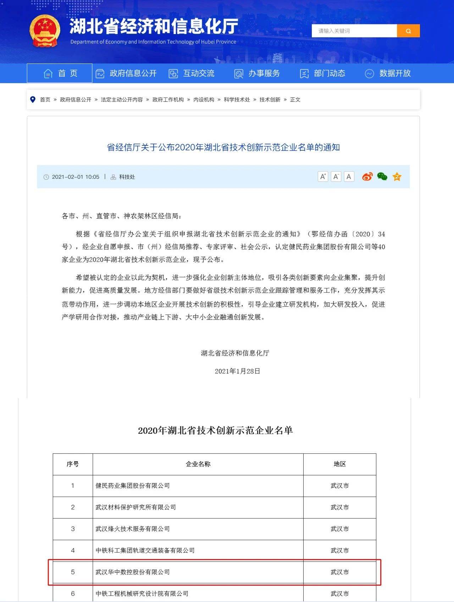Open 政府信息公开 breadcrumb link
This screenshot has height=602, width=454.
(76, 100)
